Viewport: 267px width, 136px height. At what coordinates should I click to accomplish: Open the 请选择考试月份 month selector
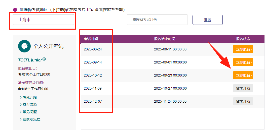[157, 20]
